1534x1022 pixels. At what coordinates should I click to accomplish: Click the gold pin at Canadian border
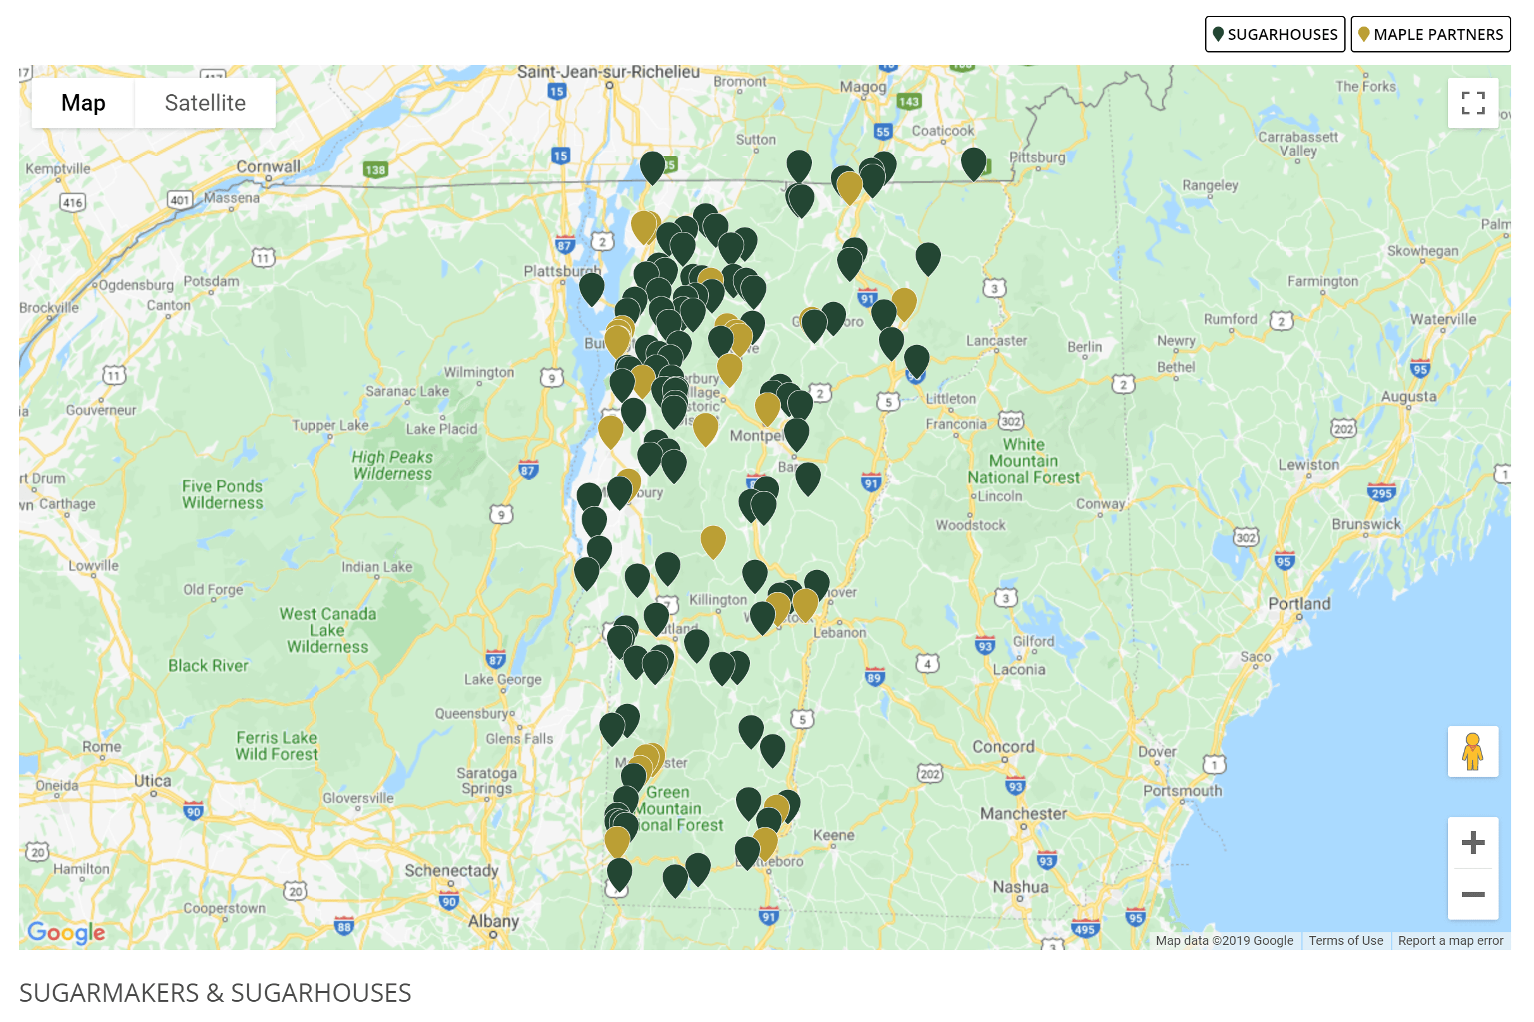(x=849, y=187)
